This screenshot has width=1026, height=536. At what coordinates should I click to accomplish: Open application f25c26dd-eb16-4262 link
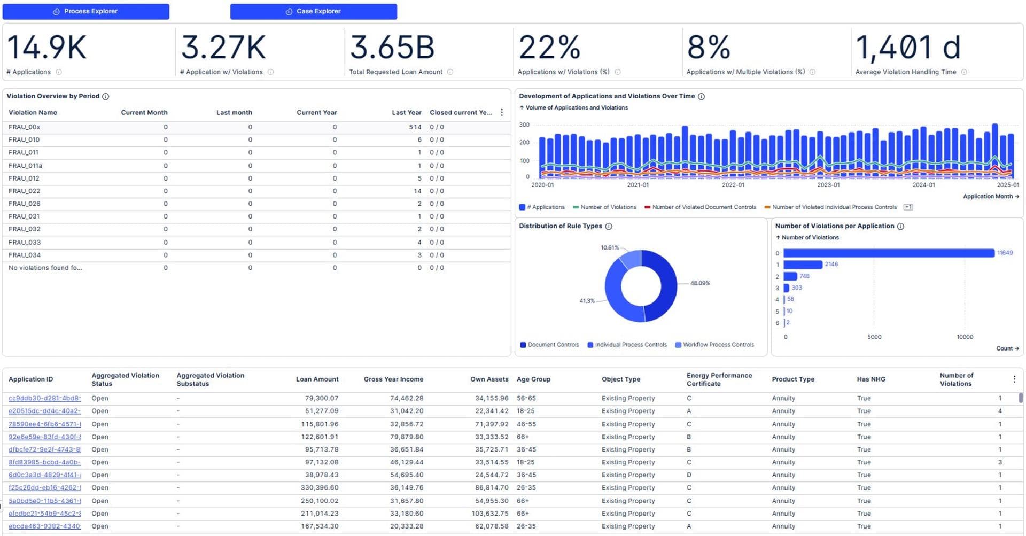(x=44, y=488)
